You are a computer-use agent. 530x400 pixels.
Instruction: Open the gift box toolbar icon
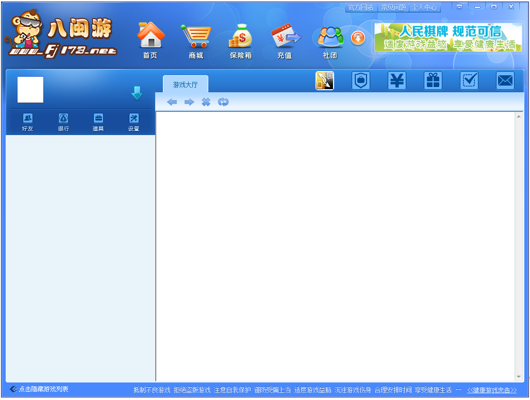[x=433, y=81]
